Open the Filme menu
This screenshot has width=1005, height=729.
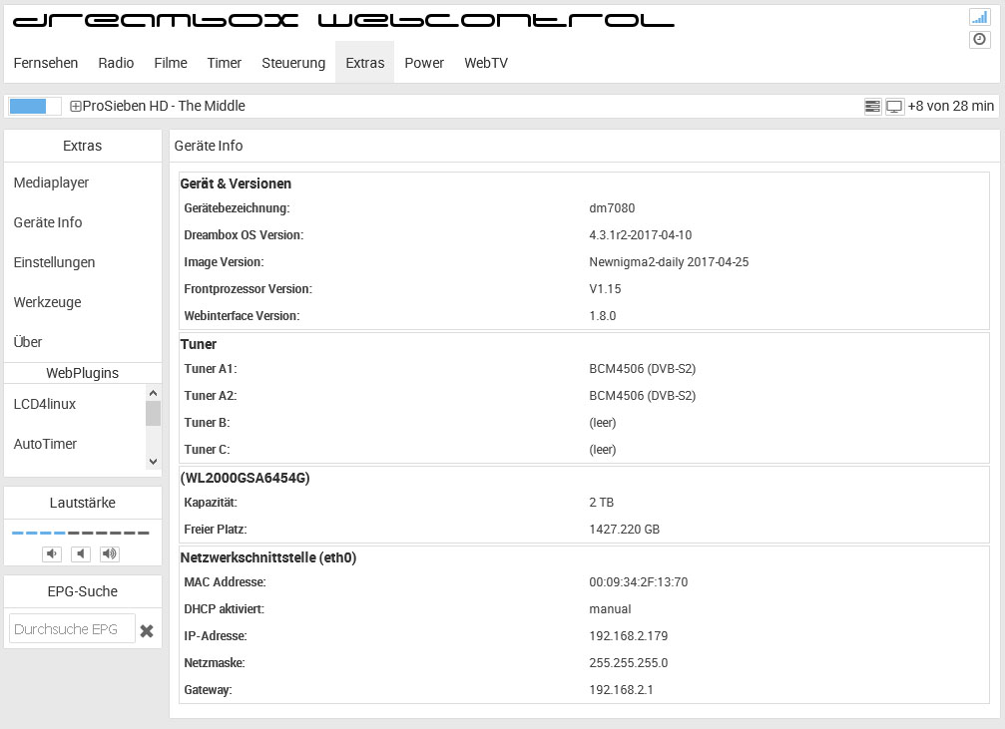click(x=171, y=63)
